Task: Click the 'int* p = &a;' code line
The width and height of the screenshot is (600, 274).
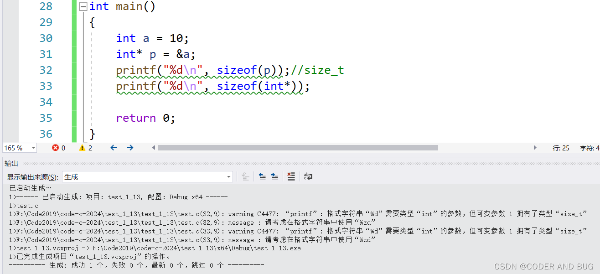Action: pos(156,54)
